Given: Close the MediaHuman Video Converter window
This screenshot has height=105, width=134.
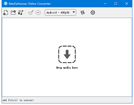Looking at the screenshot, I should 127,4.
